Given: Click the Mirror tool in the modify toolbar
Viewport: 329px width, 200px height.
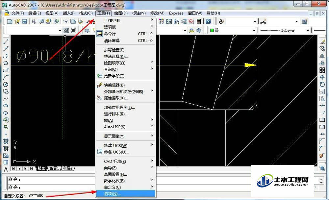Looking at the screenshot, I should [x=322, y=56].
